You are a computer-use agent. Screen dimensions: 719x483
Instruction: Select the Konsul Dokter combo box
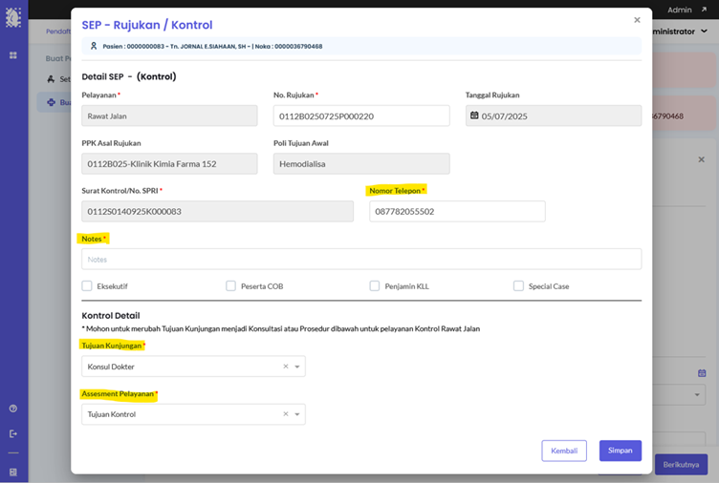click(193, 367)
